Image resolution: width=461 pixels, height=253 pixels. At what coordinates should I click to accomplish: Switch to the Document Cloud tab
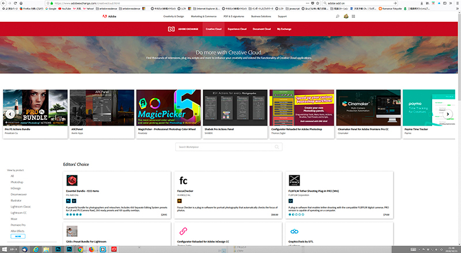(x=262, y=29)
